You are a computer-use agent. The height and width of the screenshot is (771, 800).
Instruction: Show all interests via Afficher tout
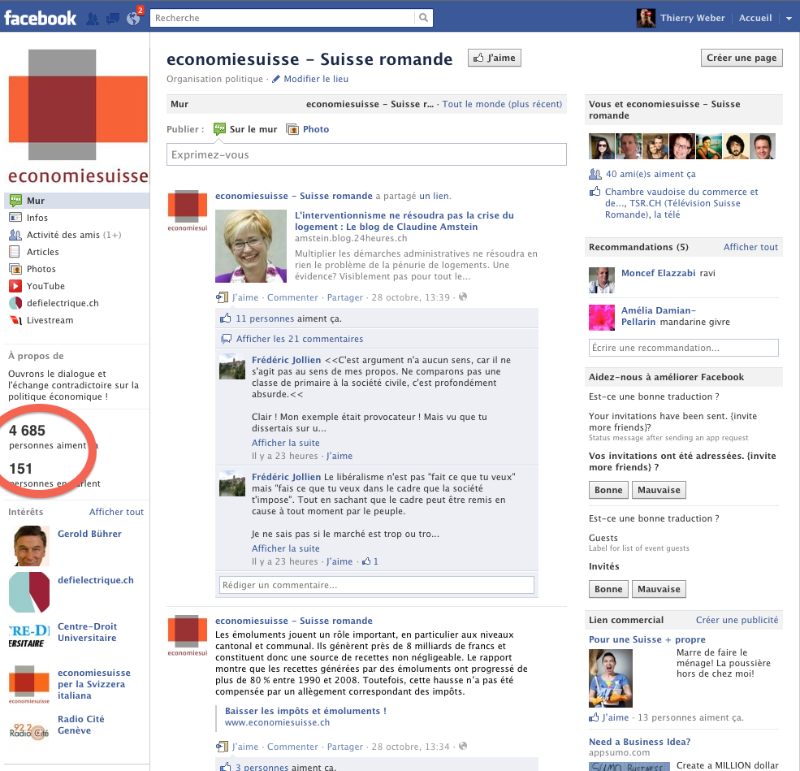pyautogui.click(x=116, y=512)
